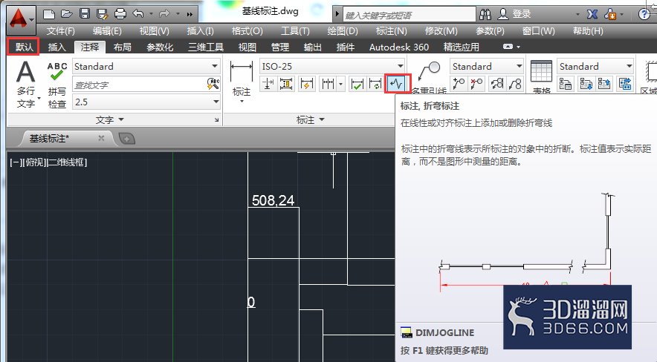This screenshot has height=362, width=657.
Task: Expand the 文字 panel title
Action: coord(110,120)
